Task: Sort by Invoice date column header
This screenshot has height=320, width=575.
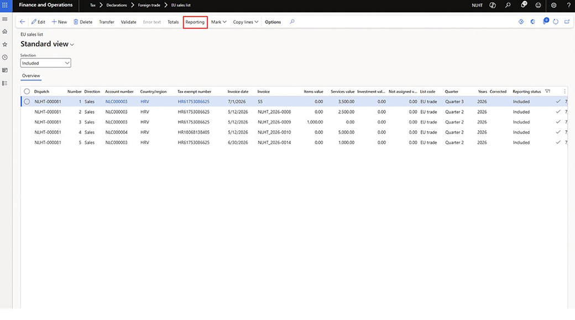Action: pos(238,92)
